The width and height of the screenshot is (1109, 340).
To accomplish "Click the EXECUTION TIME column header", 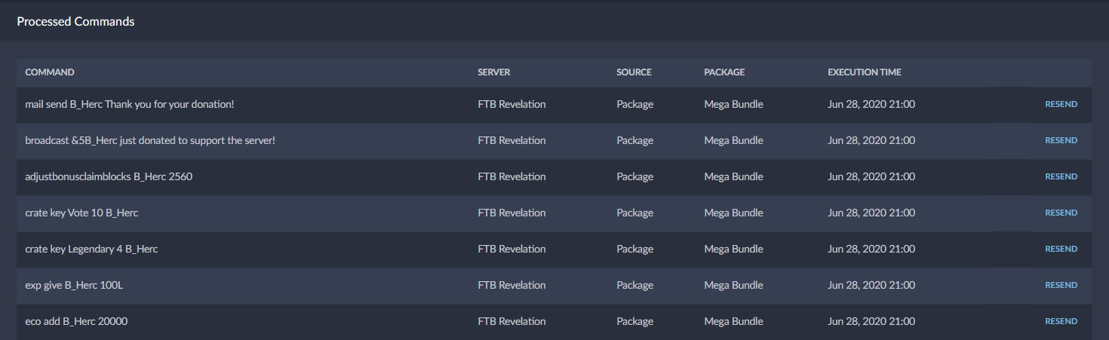I will pyautogui.click(x=864, y=72).
